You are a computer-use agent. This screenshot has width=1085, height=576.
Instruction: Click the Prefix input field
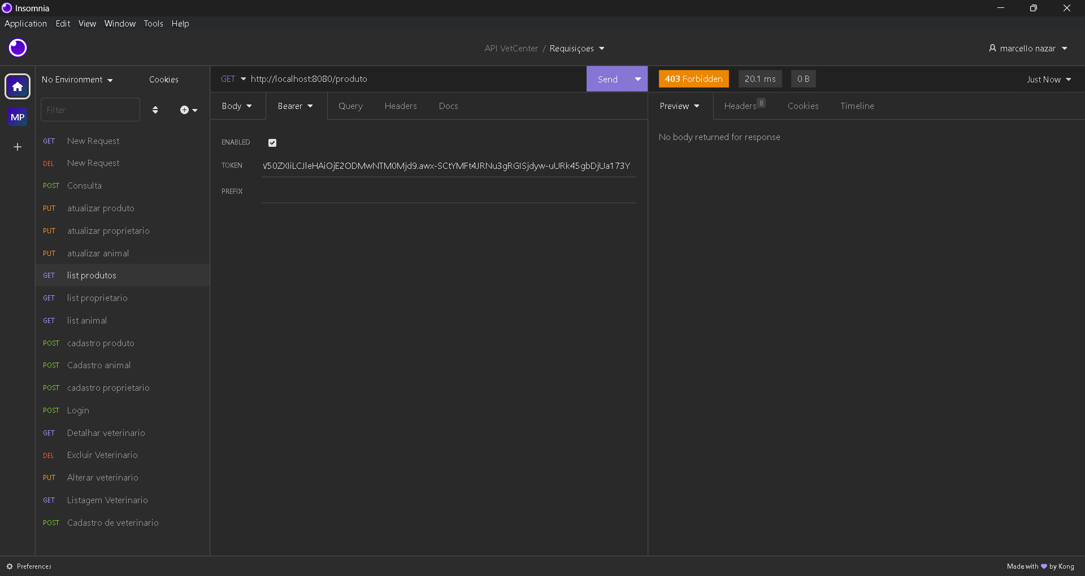click(x=449, y=192)
